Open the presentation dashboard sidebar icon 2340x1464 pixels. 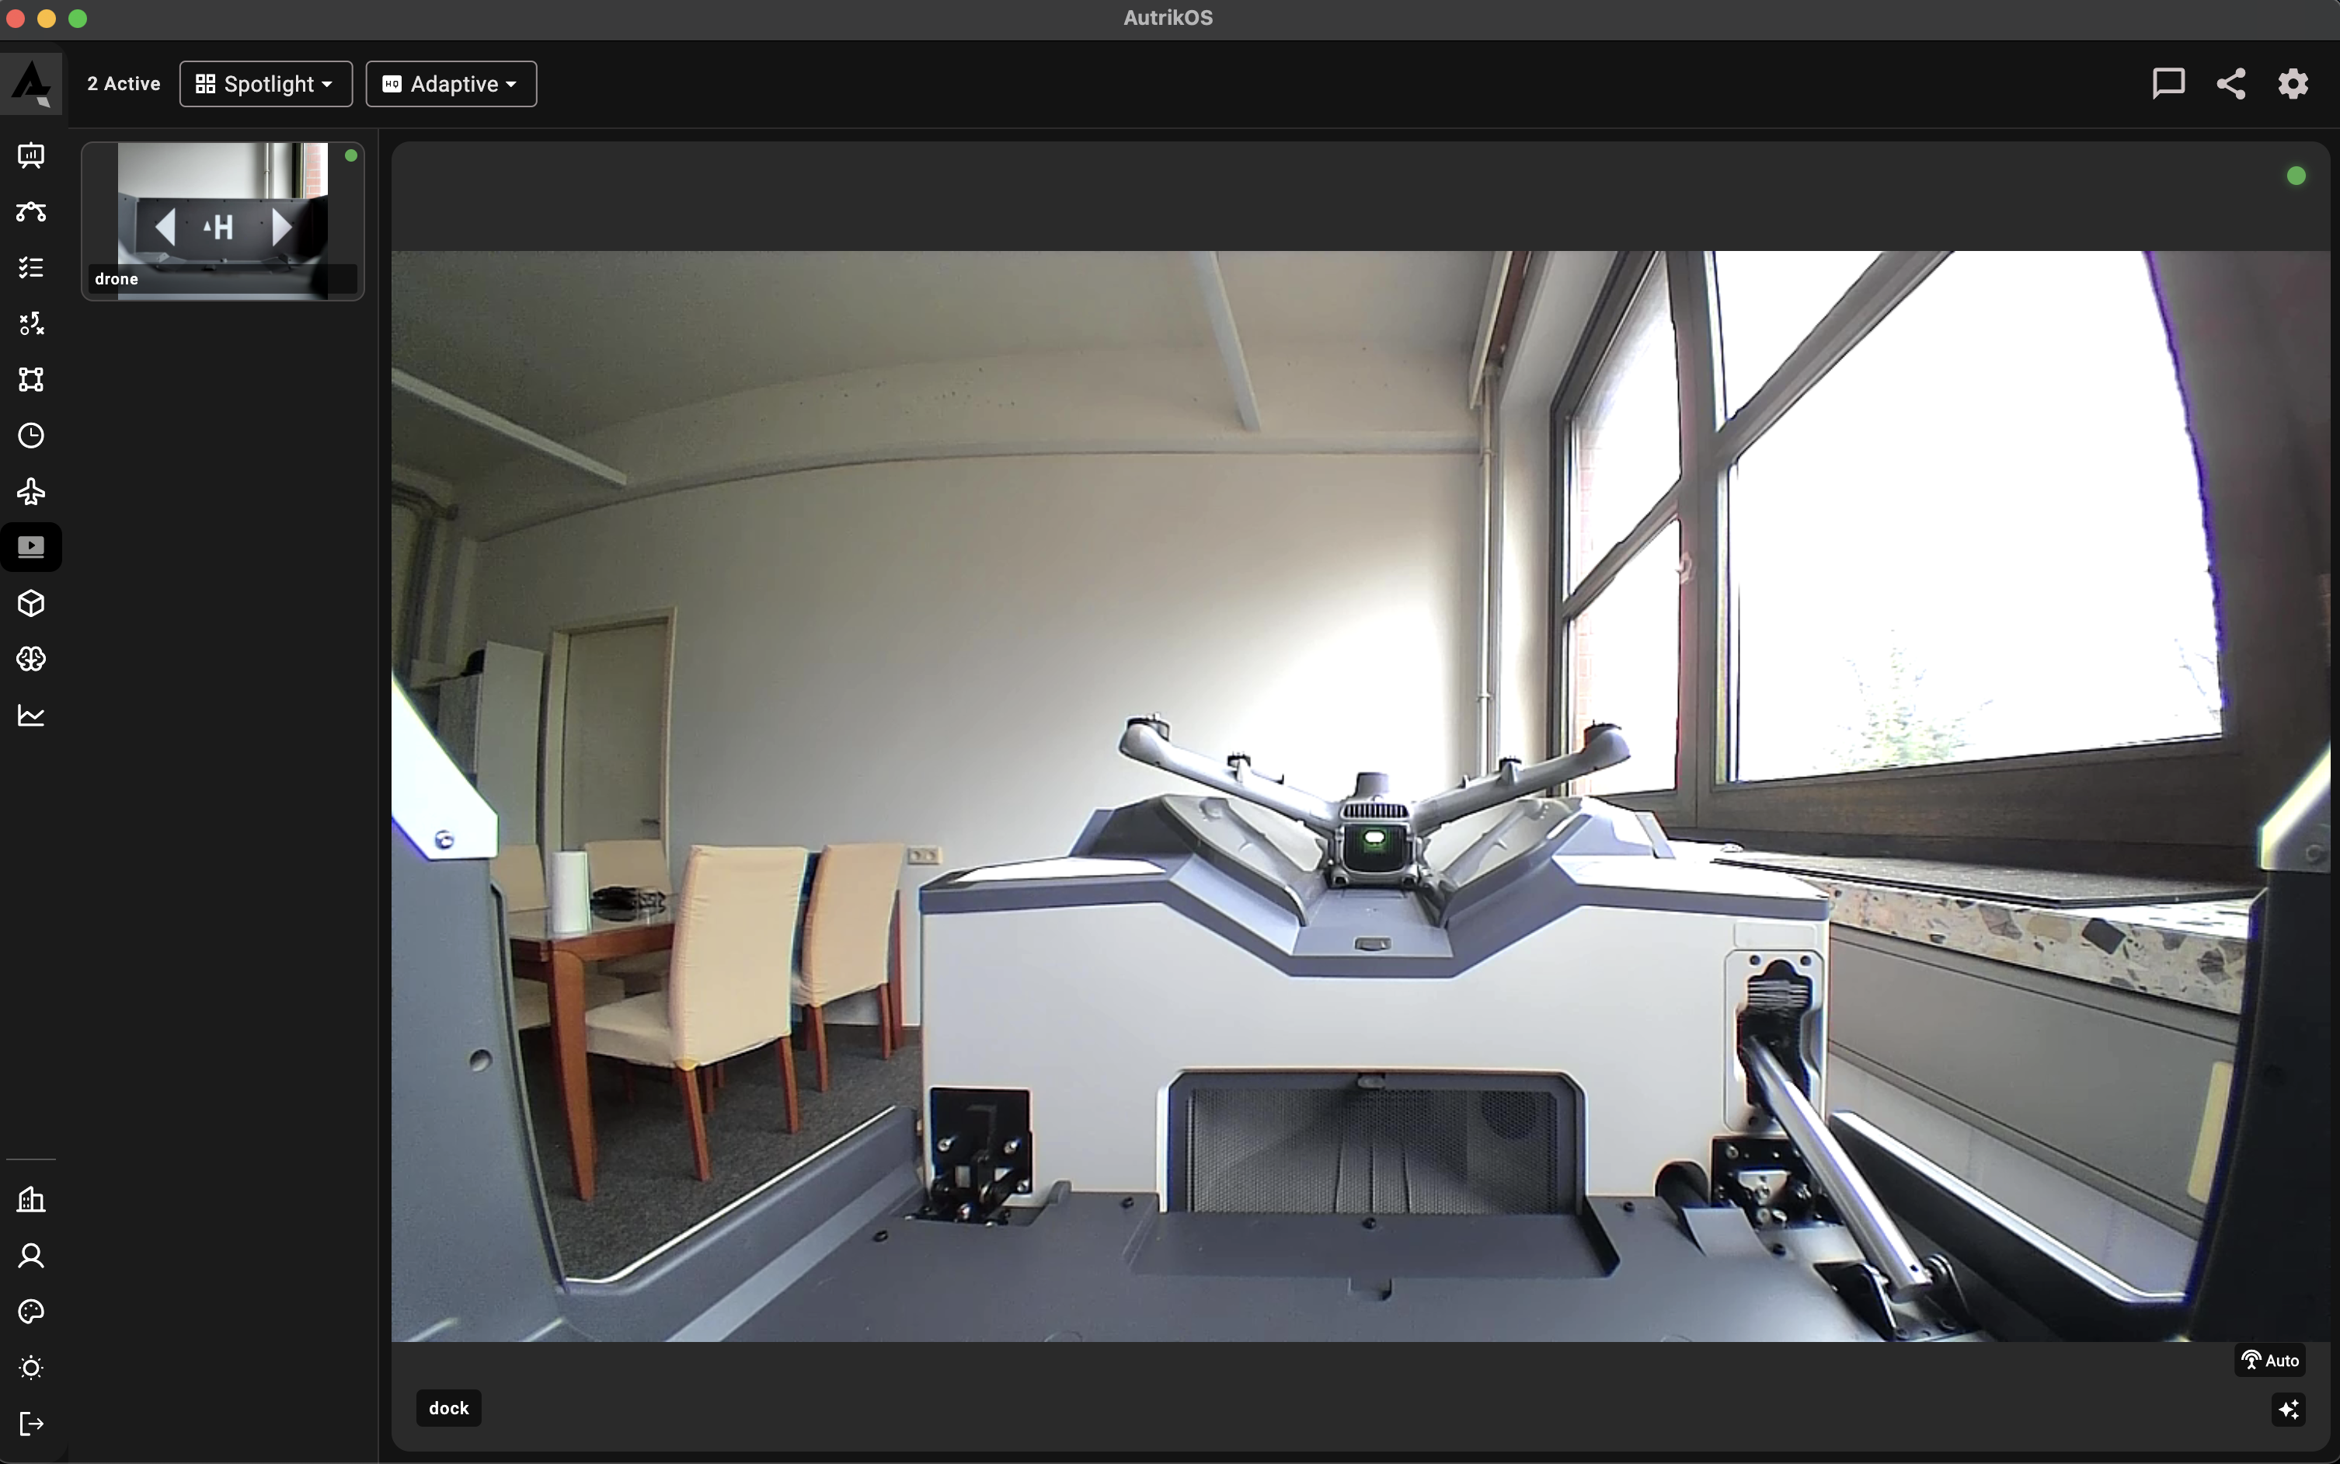click(31, 156)
